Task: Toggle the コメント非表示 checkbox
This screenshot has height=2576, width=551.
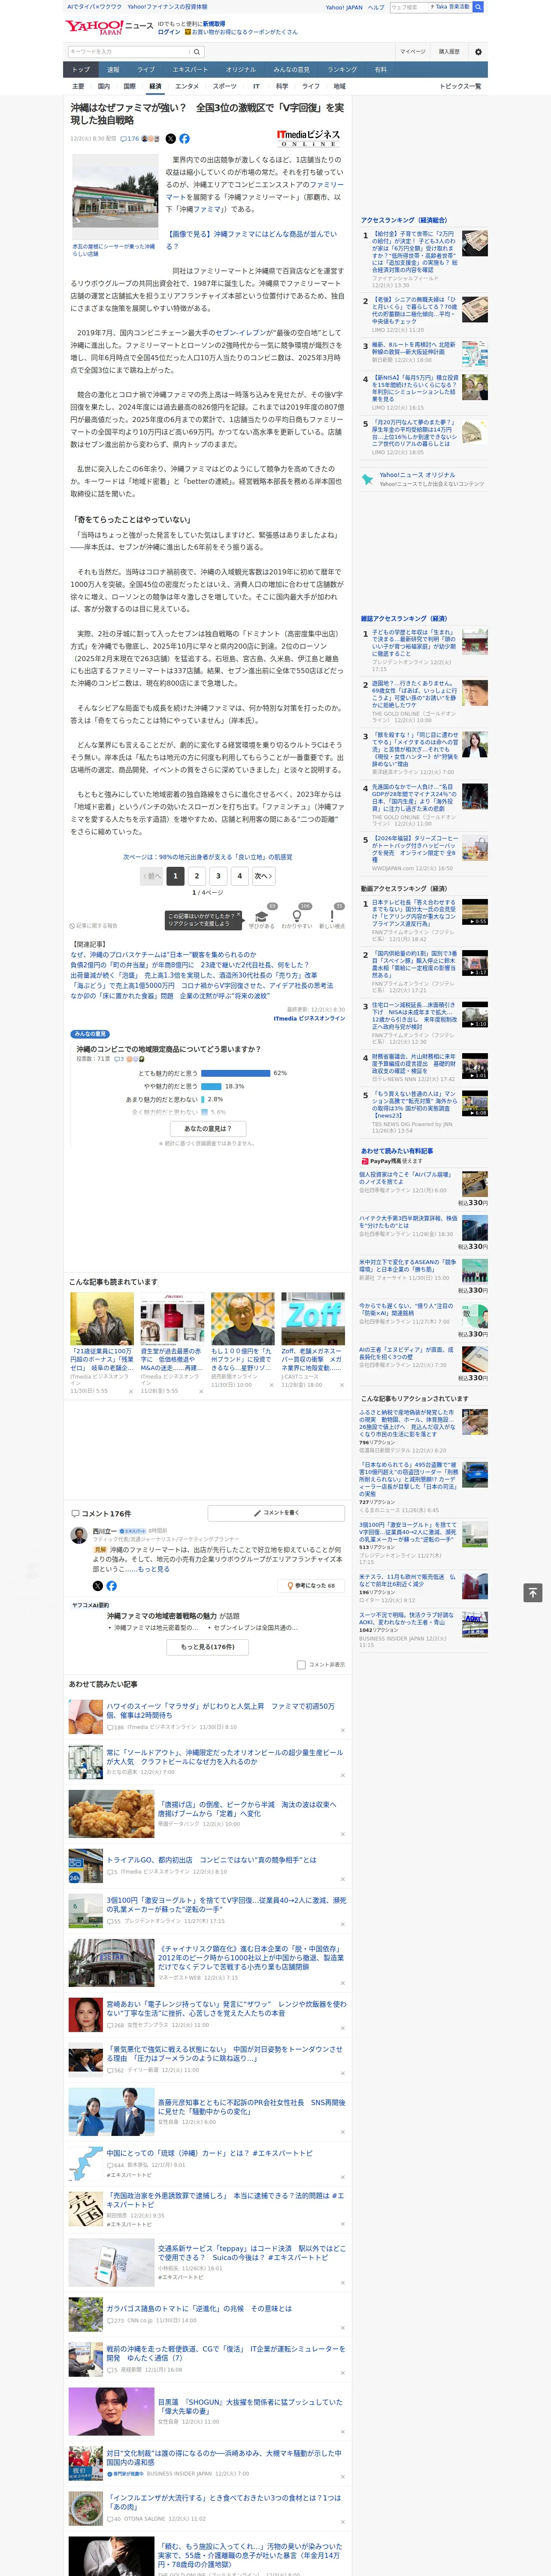Action: [301, 1665]
